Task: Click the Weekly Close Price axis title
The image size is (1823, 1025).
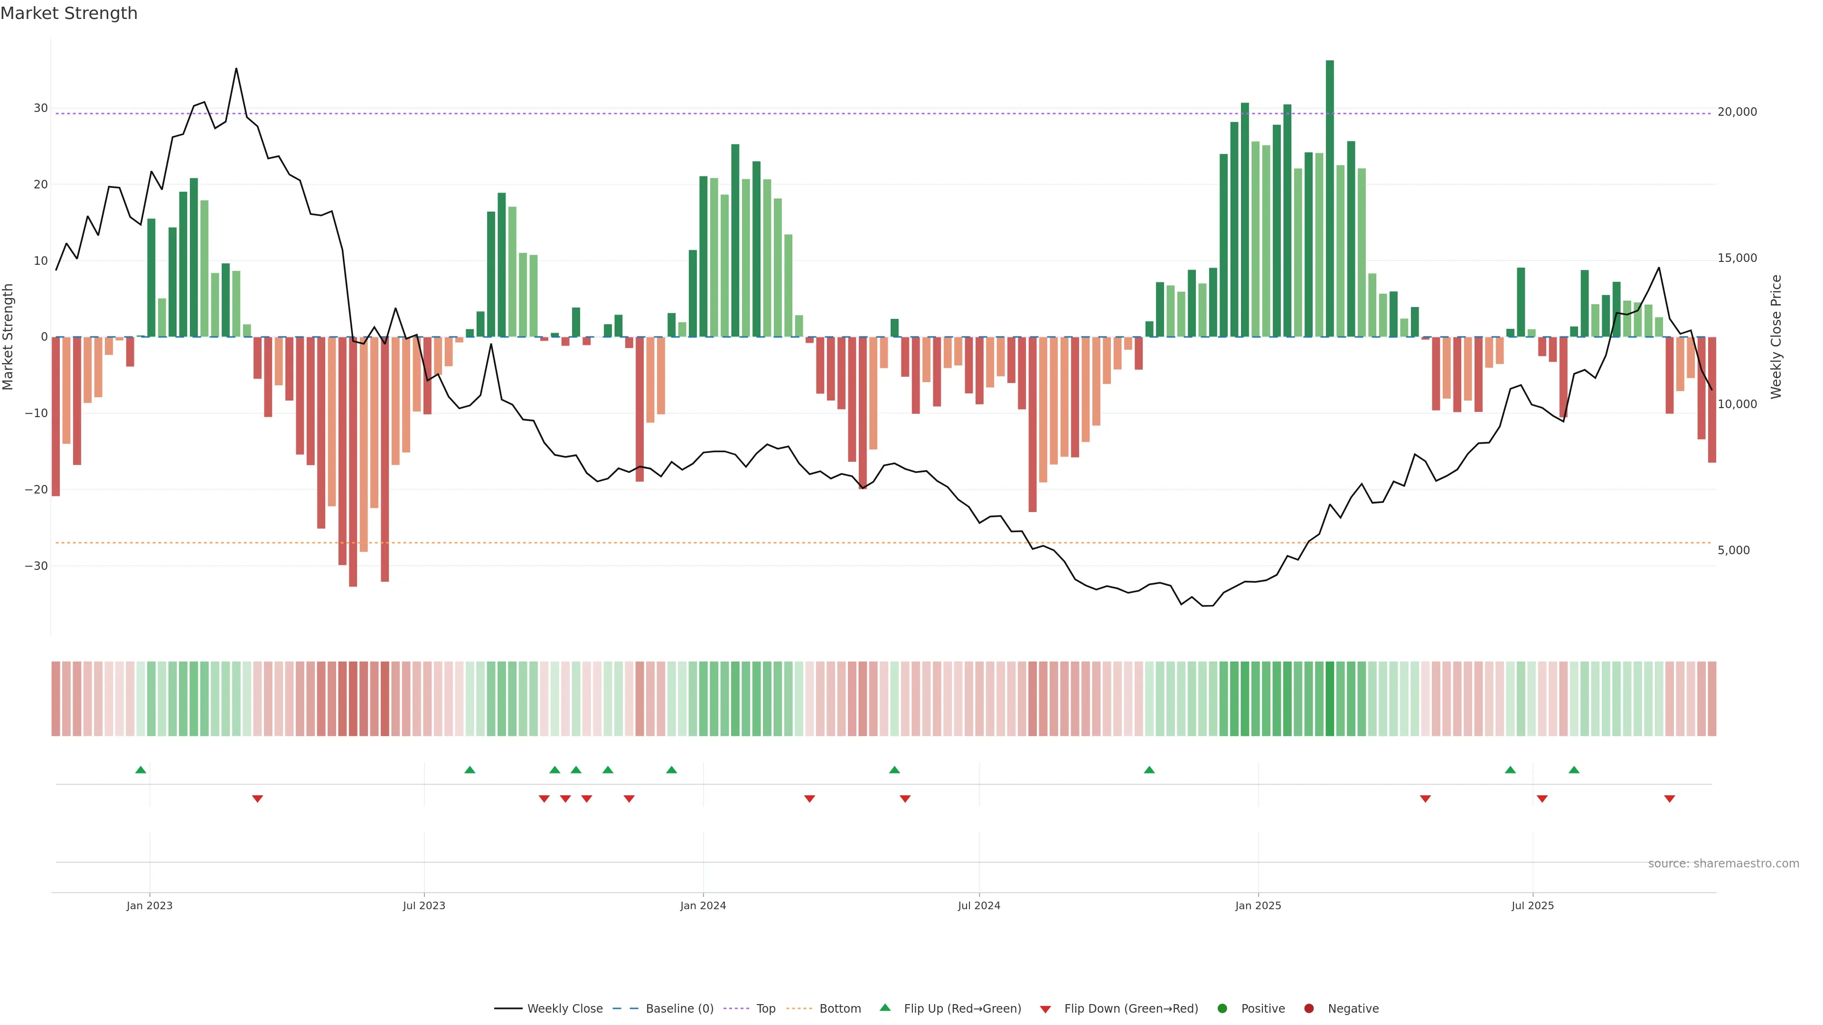Action: 1776,337
